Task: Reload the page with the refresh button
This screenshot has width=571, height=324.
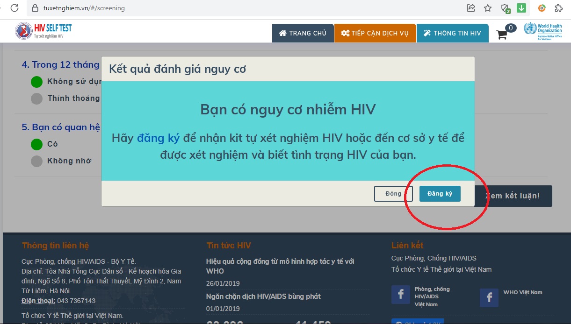Action: [14, 8]
